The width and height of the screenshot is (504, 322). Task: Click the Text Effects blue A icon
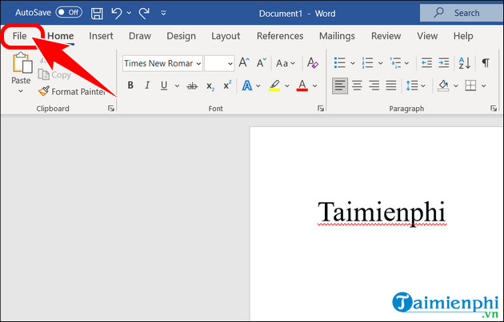click(247, 85)
